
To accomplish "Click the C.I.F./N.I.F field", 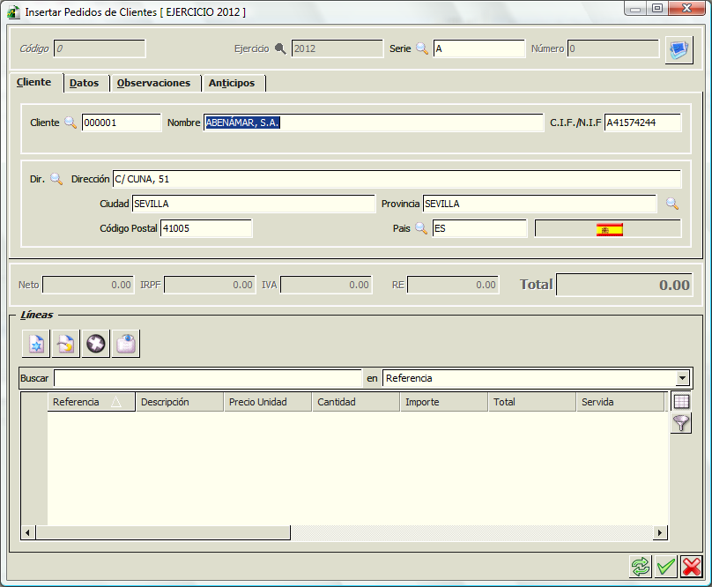I will coord(642,123).
